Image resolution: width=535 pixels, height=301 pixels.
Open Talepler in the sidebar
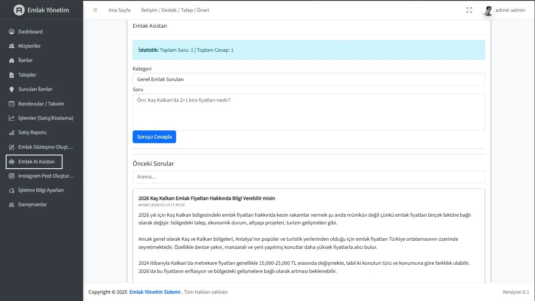27,75
